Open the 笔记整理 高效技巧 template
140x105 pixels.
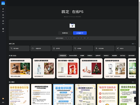tap(85, 94)
